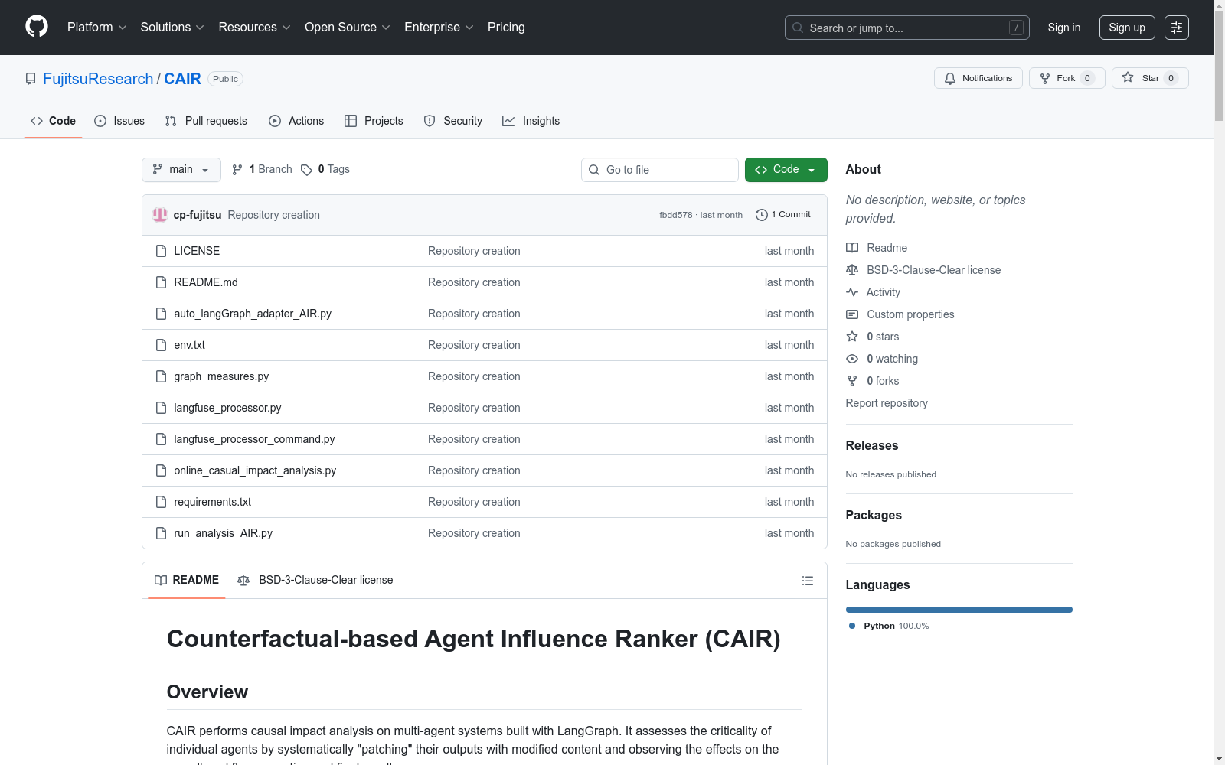Click fork icon beside 0 forks

[x=852, y=381]
